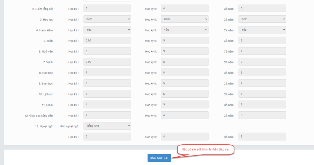Click Giáo dục công dân Học kỳ II field
Image resolution: width=314 pixels, height=165 pixels.
pyautogui.click(x=185, y=115)
